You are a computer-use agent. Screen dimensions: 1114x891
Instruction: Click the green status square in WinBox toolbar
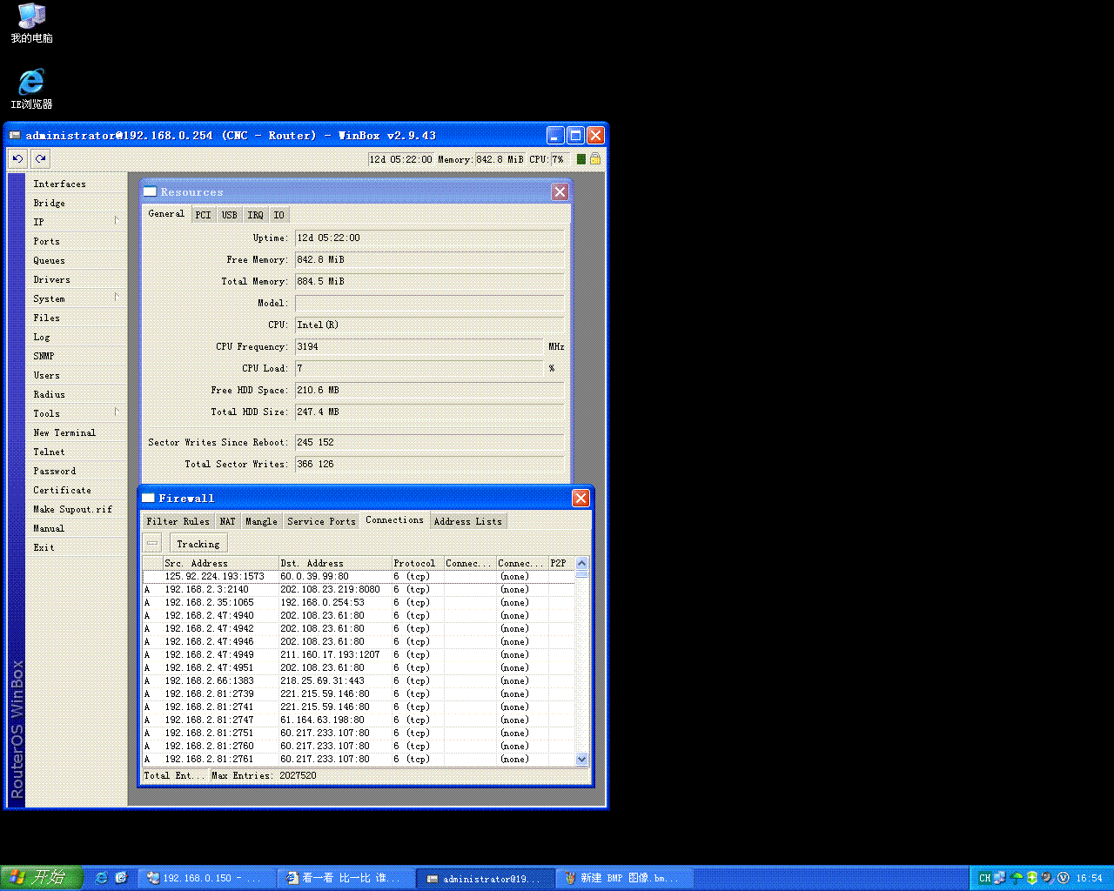(581, 159)
